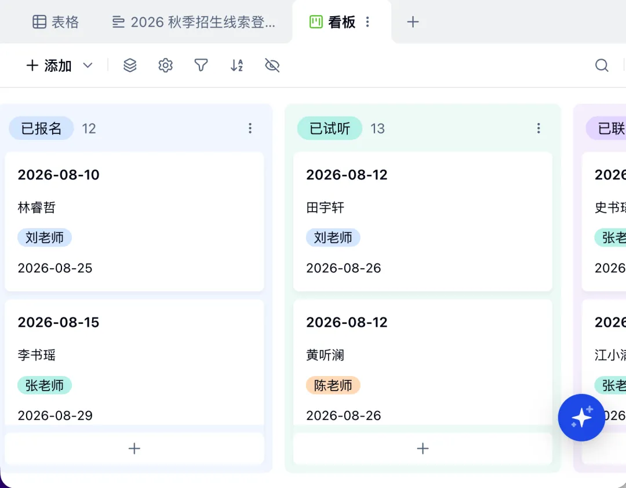The width and height of the screenshot is (626, 488).
Task: Click 刘老师 tag on 林睿哲 card
Action: (44, 238)
